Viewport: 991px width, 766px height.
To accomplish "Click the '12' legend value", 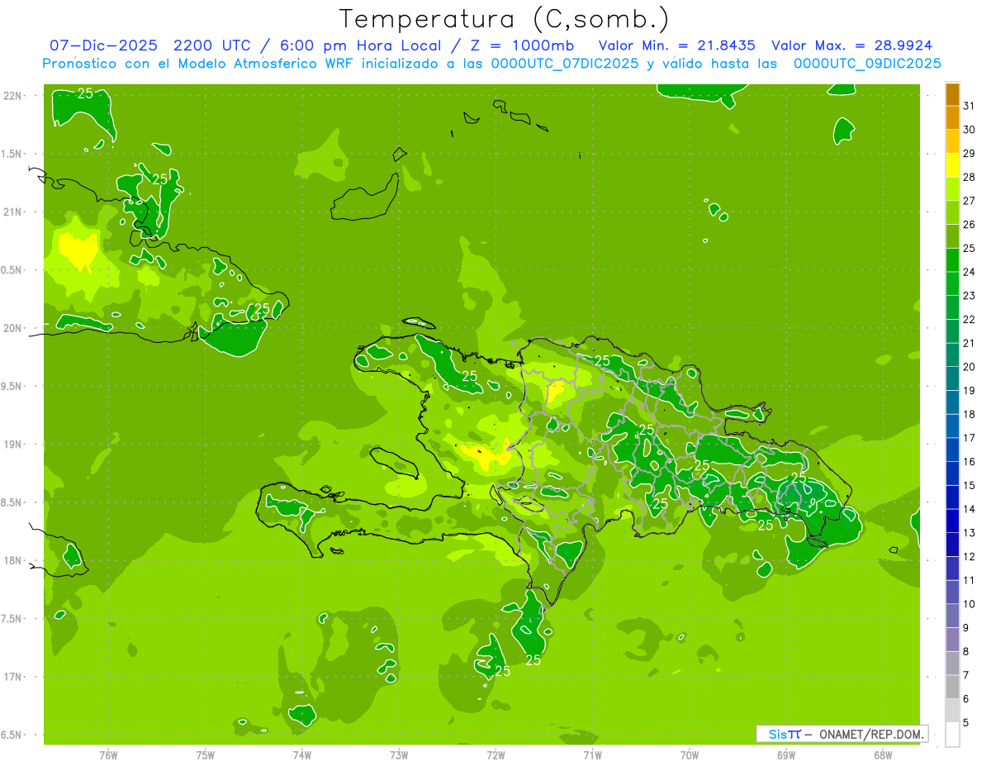I will [970, 557].
